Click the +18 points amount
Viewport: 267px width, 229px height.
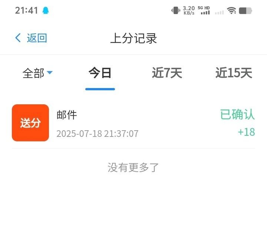(x=246, y=132)
